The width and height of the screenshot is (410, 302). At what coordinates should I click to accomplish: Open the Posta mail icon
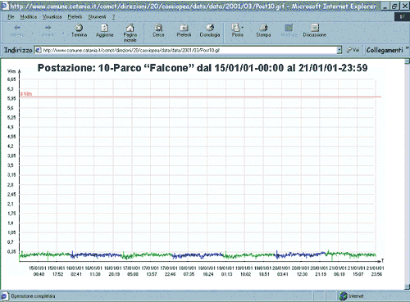pyautogui.click(x=236, y=28)
